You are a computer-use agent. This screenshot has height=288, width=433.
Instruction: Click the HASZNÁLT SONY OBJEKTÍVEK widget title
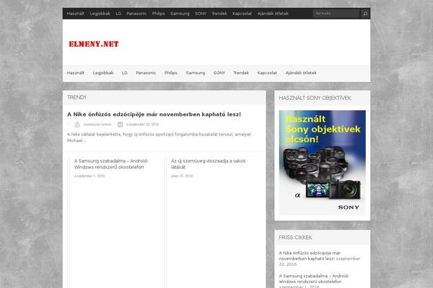(x=315, y=98)
